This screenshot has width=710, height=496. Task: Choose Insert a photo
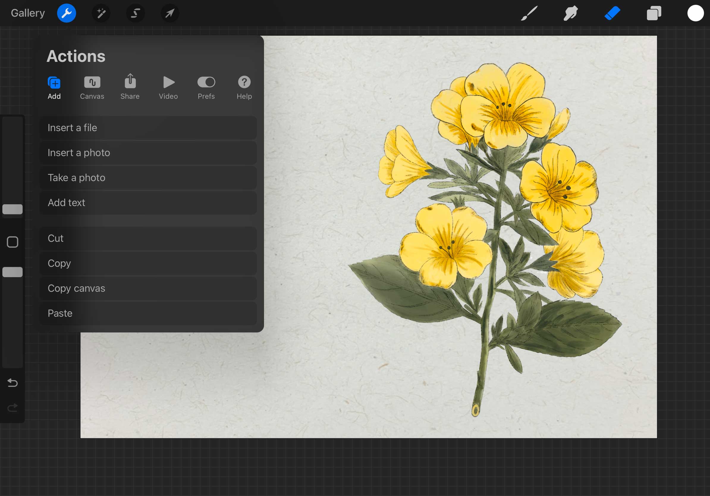pos(148,153)
